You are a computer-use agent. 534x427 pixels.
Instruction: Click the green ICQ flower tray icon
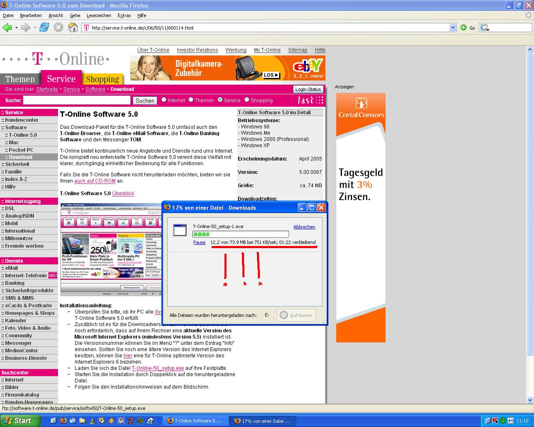pos(503,421)
